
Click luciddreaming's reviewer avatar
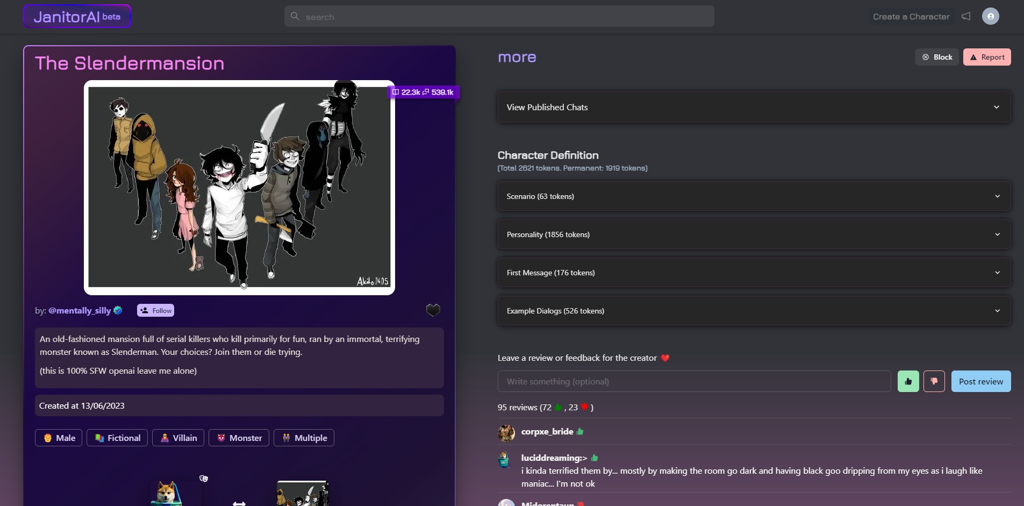click(x=505, y=460)
